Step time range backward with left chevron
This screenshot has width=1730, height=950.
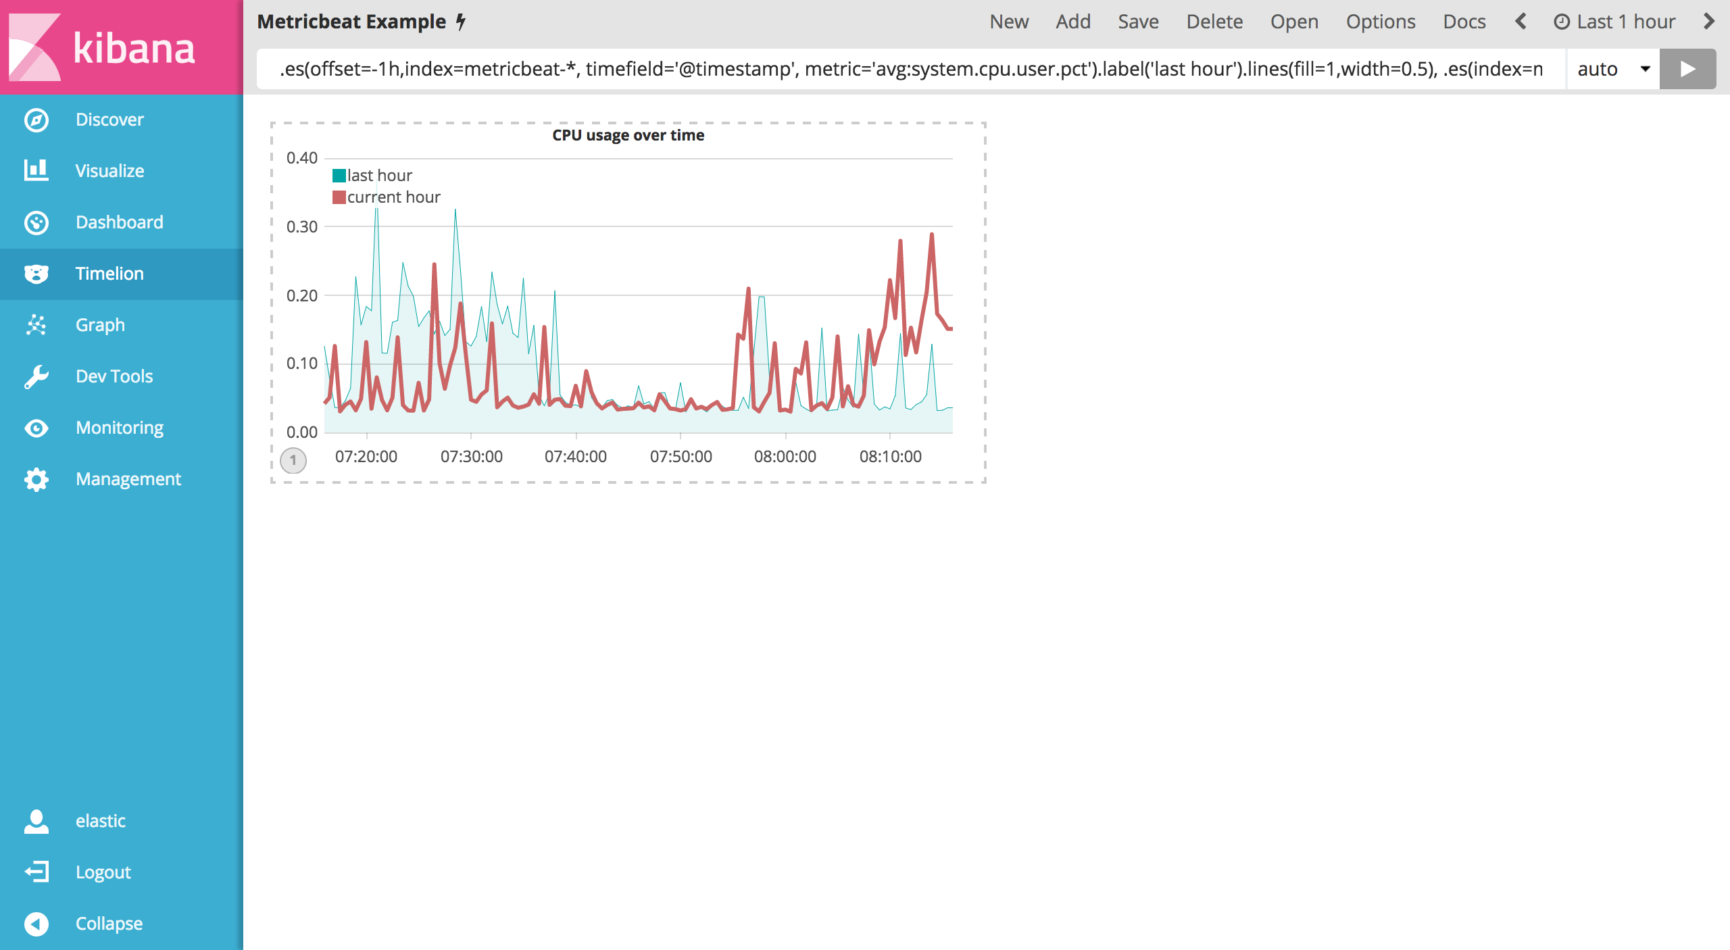(1521, 22)
